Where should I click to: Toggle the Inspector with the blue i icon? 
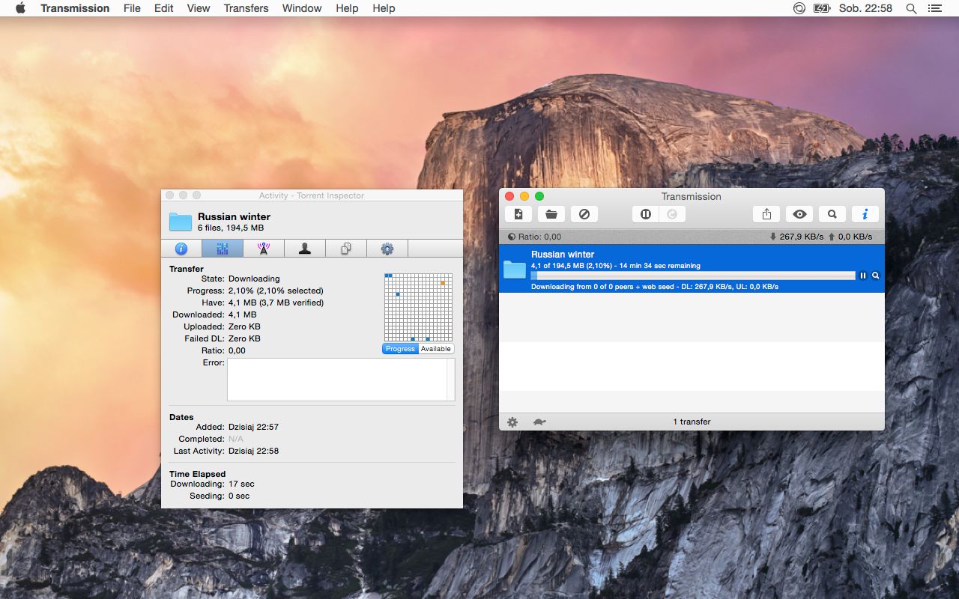pos(865,214)
